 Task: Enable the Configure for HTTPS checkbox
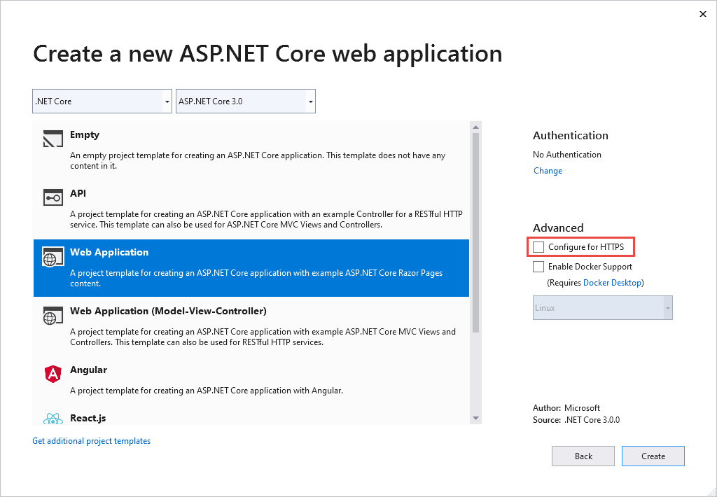(538, 247)
